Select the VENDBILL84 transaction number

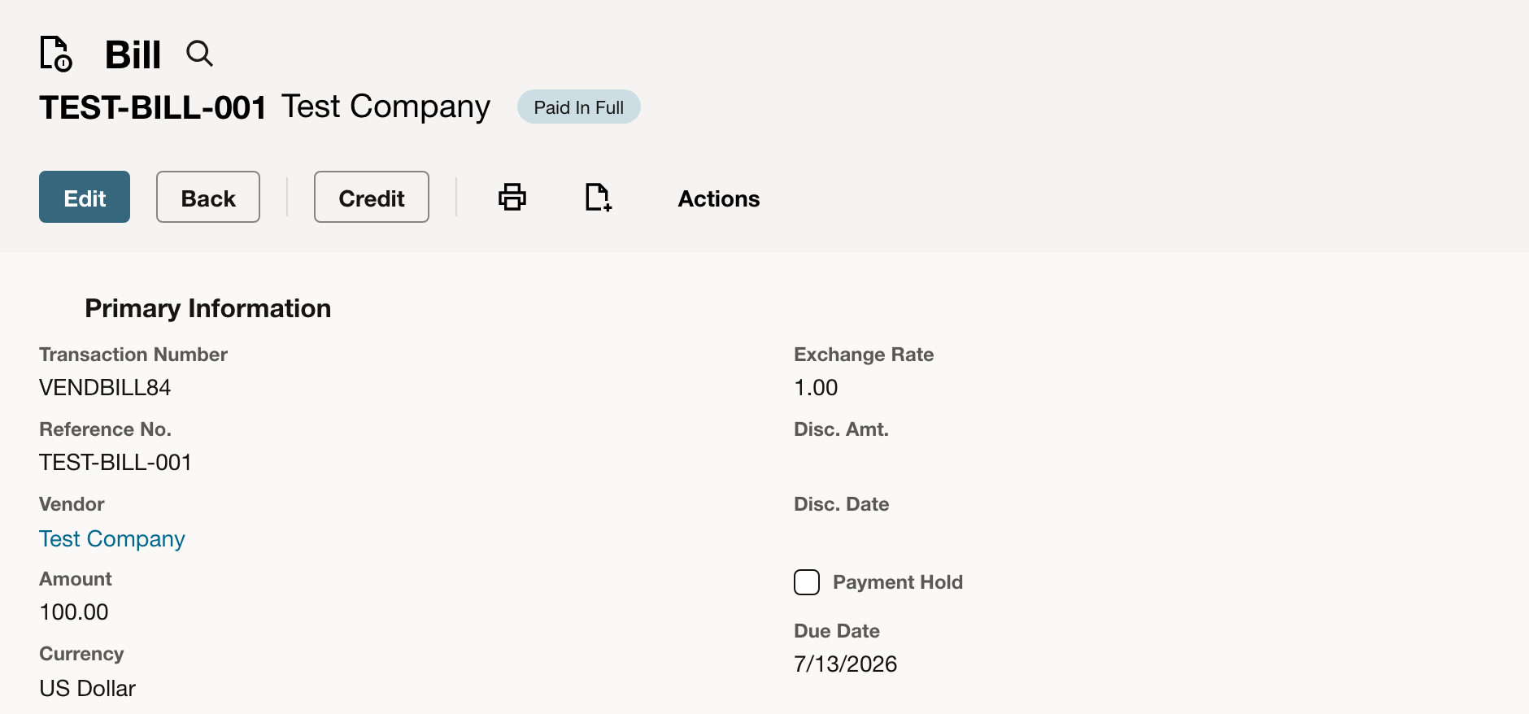click(x=105, y=388)
